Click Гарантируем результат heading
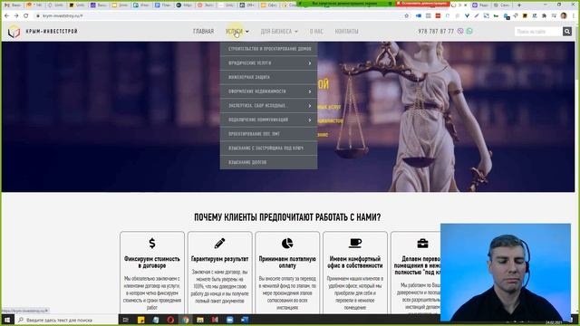The height and width of the screenshot is (326, 580). [x=219, y=259]
